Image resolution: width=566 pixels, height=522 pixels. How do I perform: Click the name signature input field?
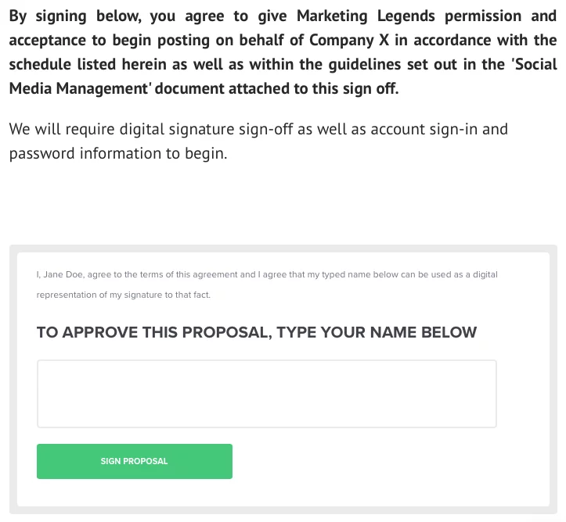point(266,394)
